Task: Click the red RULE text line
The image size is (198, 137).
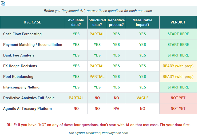Action: [98, 125]
